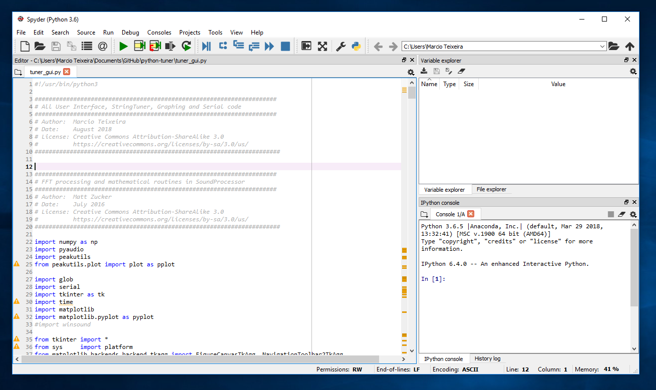Undock the Variable explorer pane
This screenshot has width=656, height=390.
(626, 60)
